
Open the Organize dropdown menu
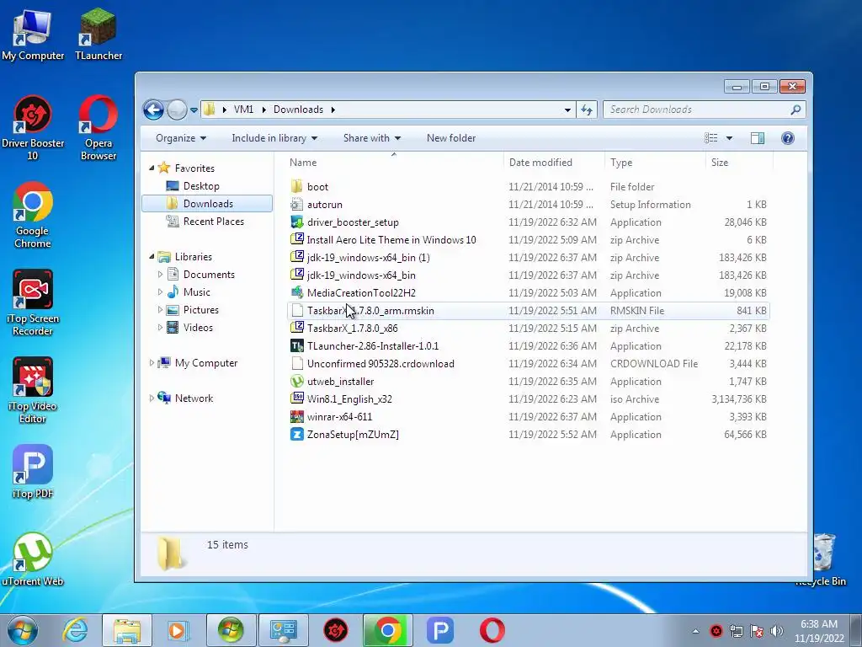(181, 138)
